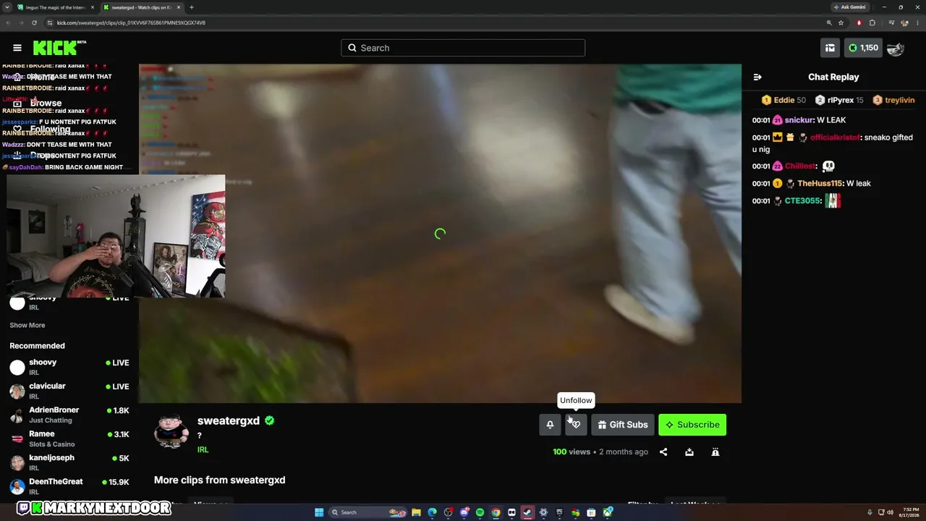Go to the Kick home logo
Screen dimensions: 926x521
(x=59, y=48)
